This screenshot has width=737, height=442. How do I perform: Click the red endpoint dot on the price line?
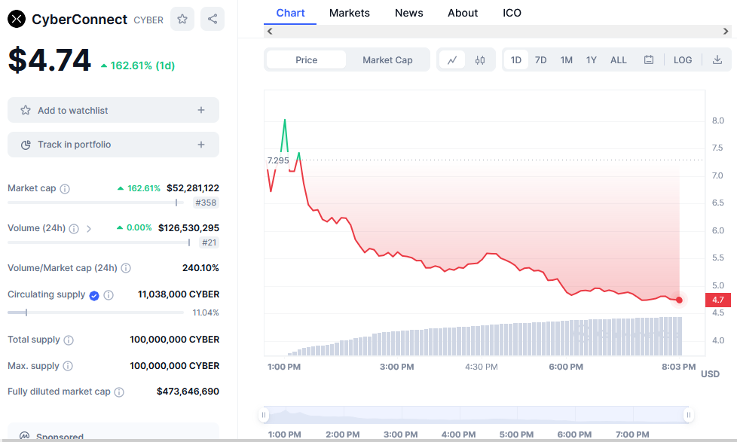coord(679,300)
